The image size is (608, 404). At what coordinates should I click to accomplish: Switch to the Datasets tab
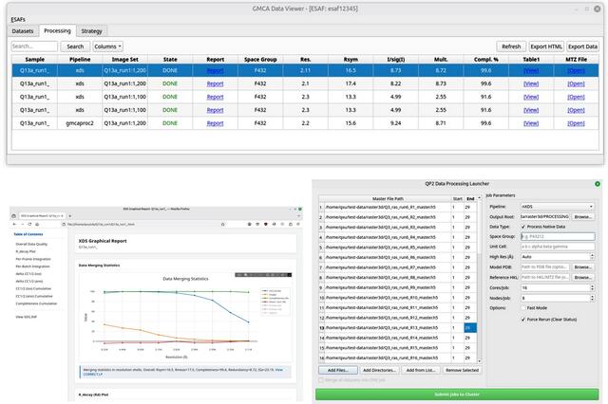(x=23, y=31)
